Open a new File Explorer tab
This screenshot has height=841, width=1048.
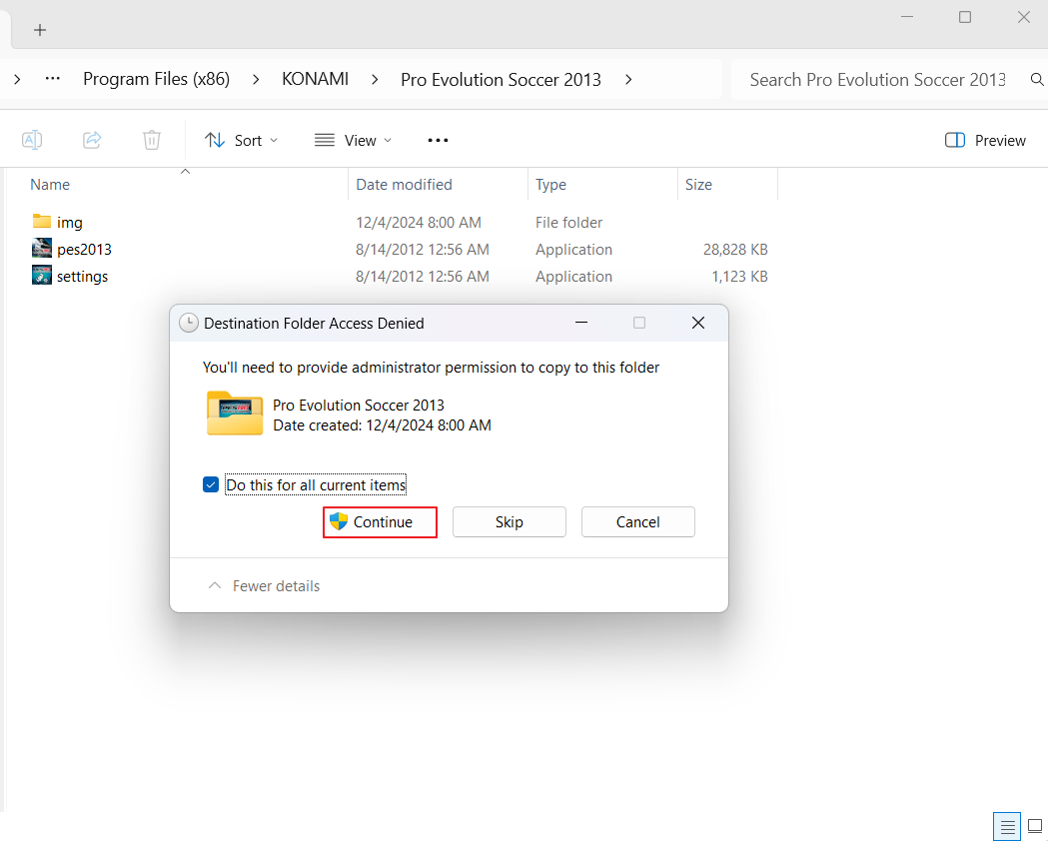coord(40,30)
